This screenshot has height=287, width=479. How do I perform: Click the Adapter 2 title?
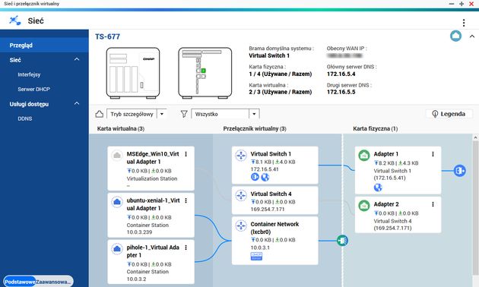coord(386,204)
